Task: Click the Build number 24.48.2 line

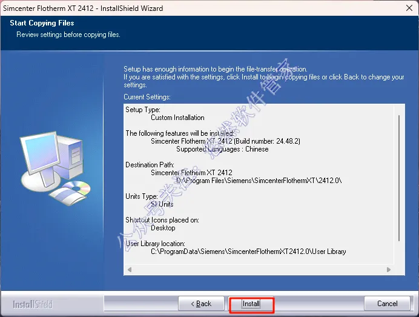Action: point(225,141)
